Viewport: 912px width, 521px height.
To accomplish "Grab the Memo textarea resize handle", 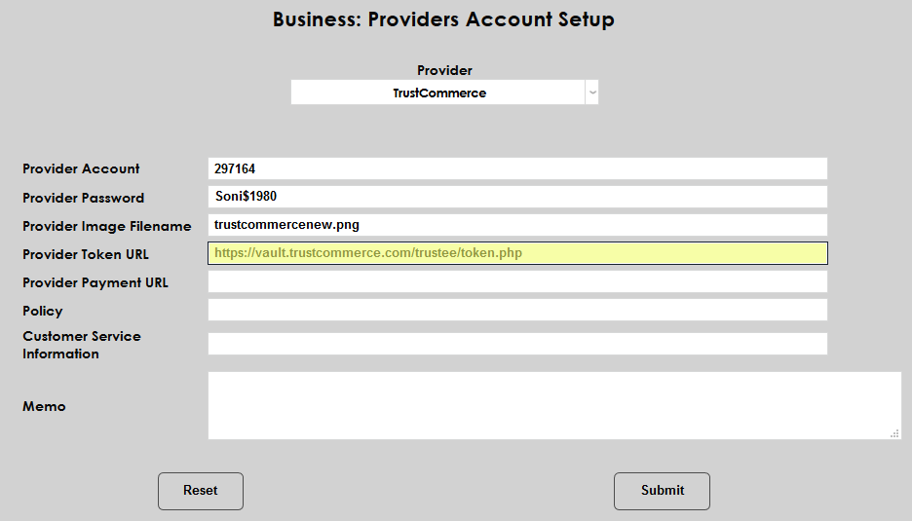I will pyautogui.click(x=895, y=433).
